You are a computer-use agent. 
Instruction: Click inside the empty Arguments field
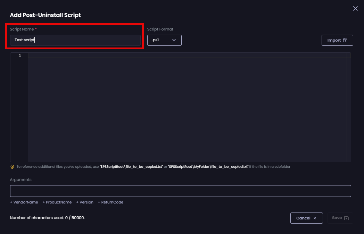[181, 191]
